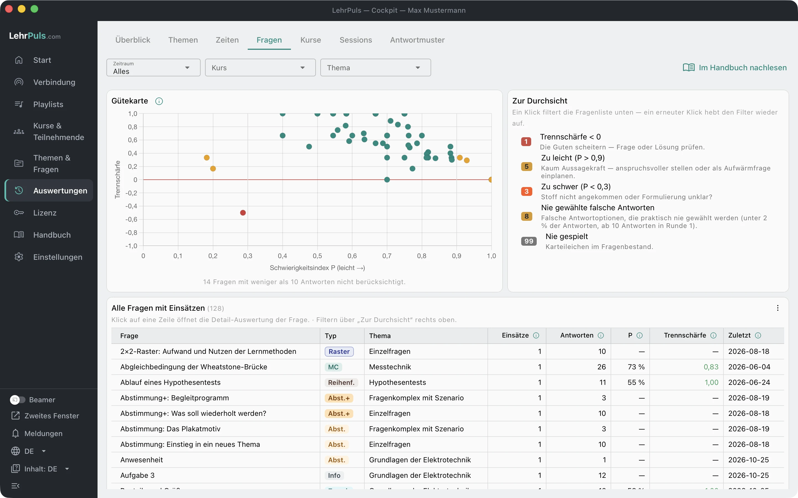Open the Lizenz page

click(x=49, y=212)
